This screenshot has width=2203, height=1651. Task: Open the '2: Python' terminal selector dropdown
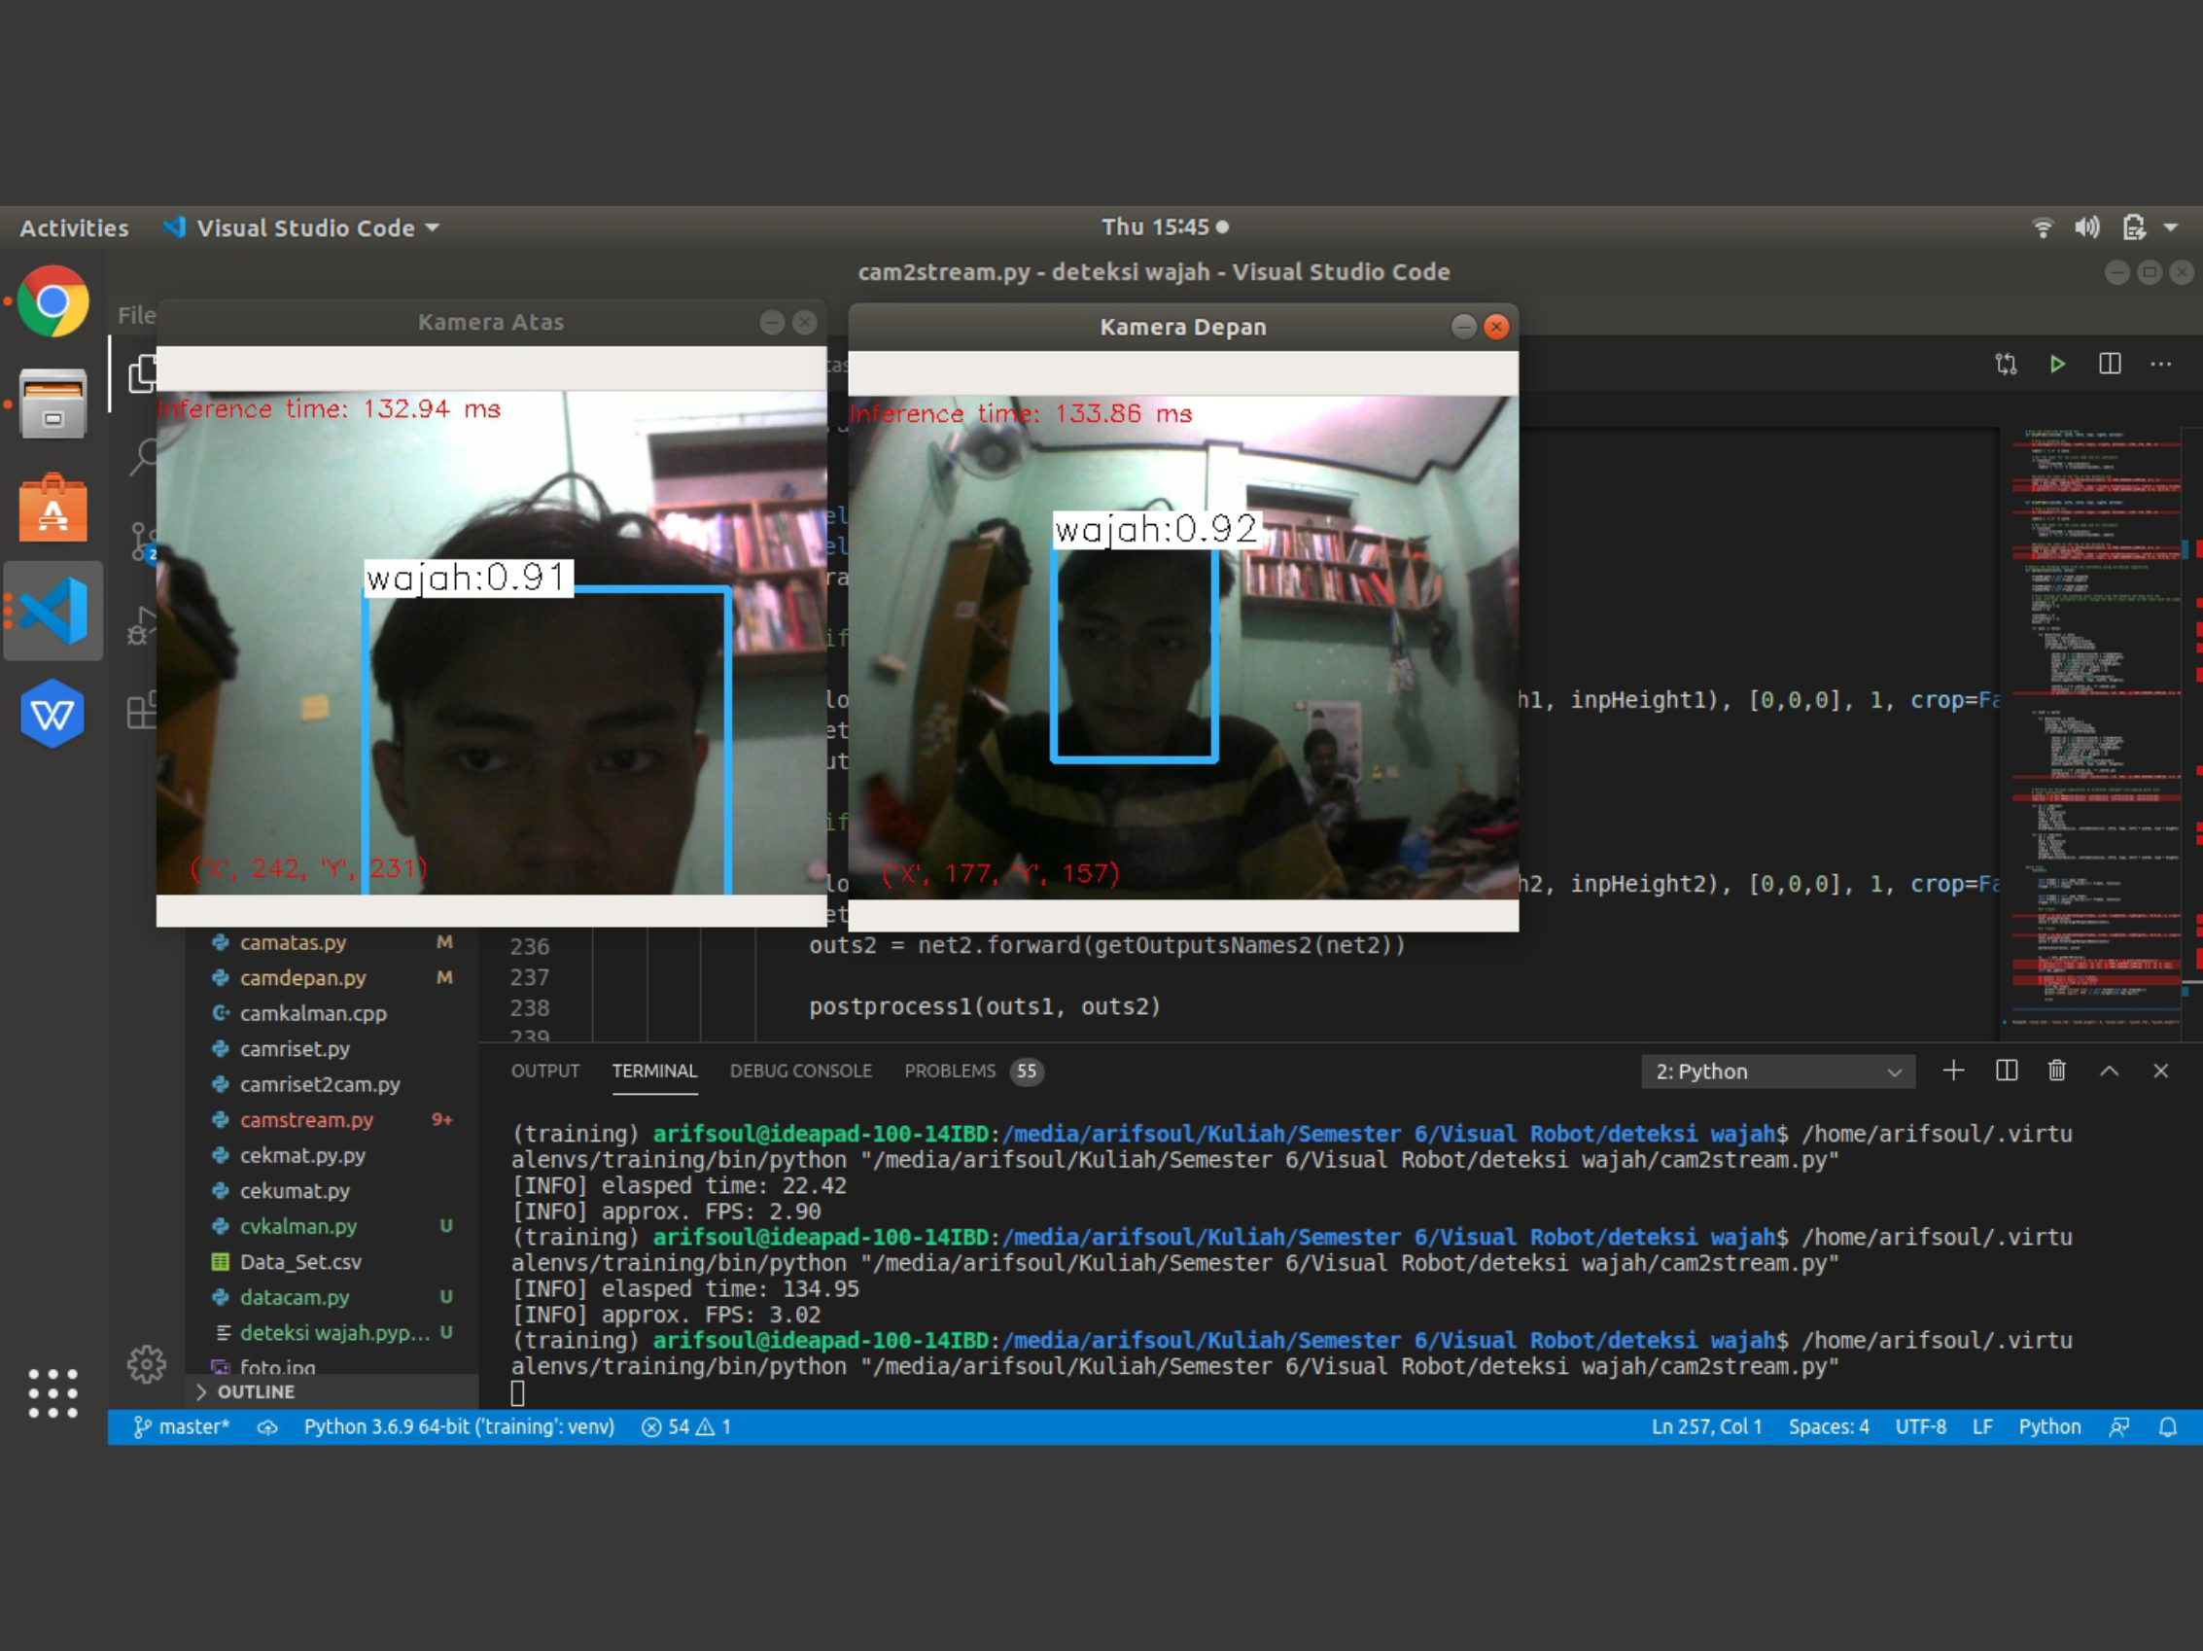pos(1778,1071)
